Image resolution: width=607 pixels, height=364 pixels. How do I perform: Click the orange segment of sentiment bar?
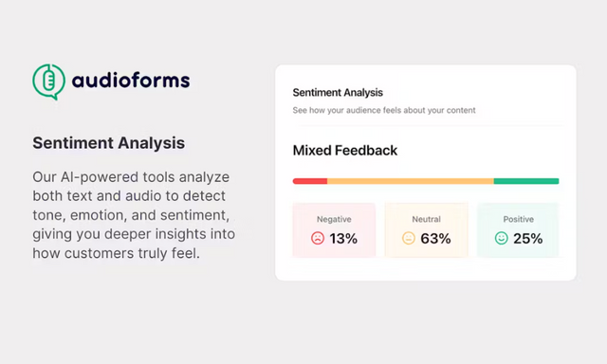(x=411, y=181)
